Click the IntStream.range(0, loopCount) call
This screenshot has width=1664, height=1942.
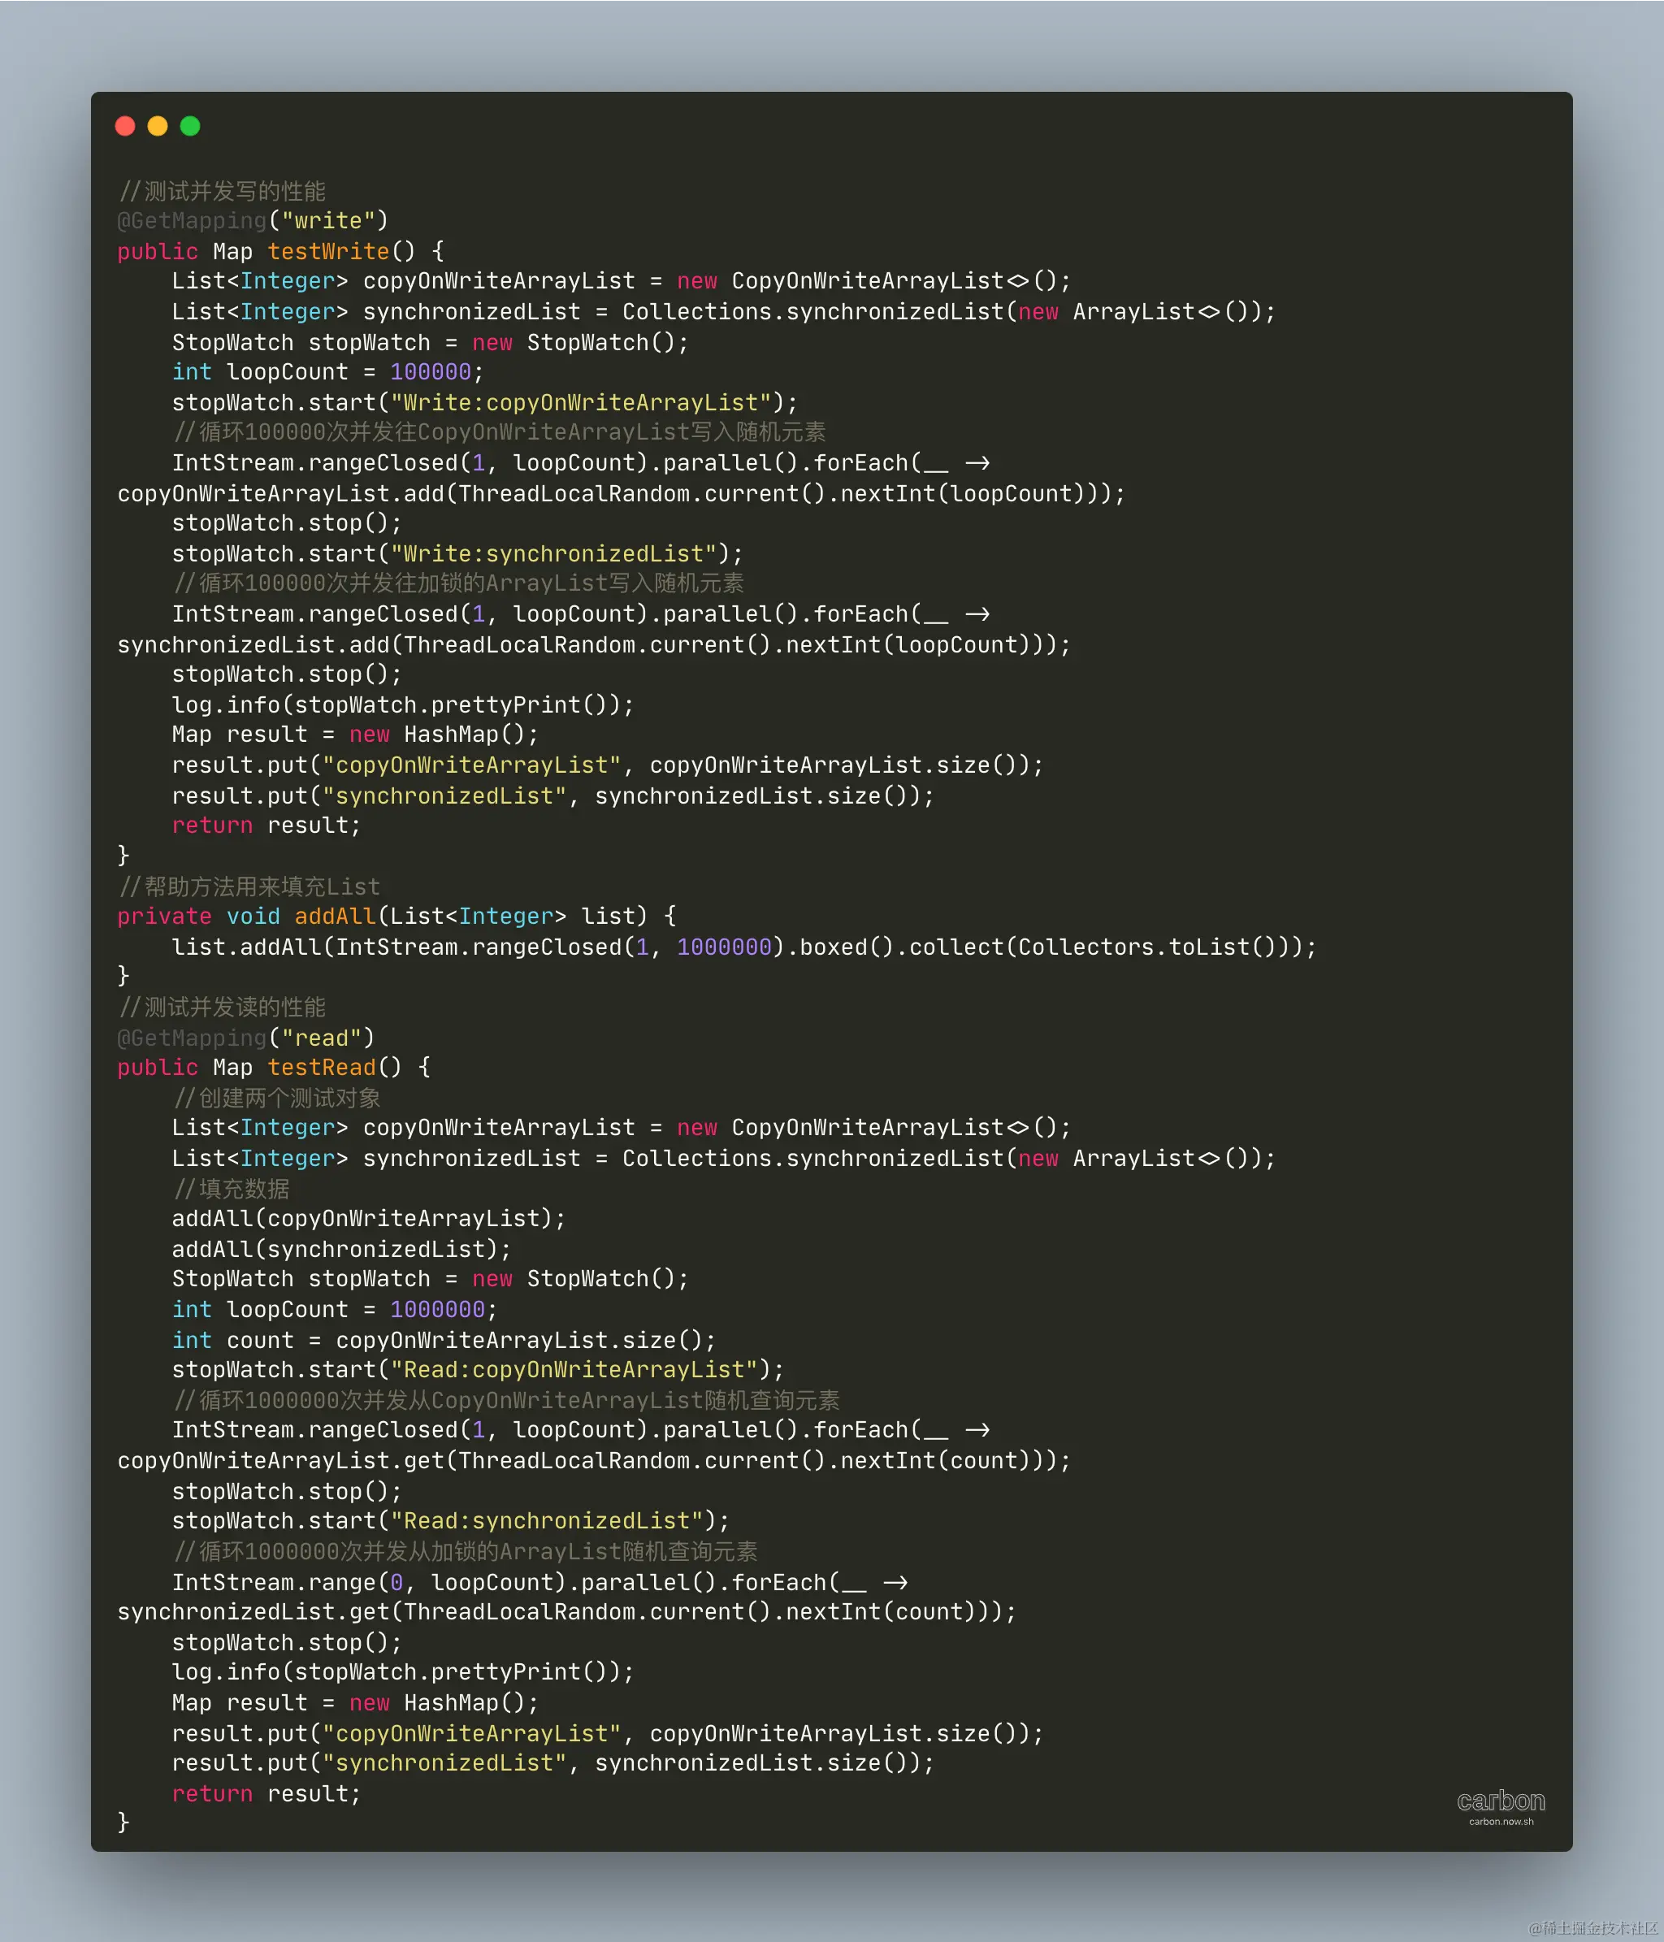[x=369, y=1582]
